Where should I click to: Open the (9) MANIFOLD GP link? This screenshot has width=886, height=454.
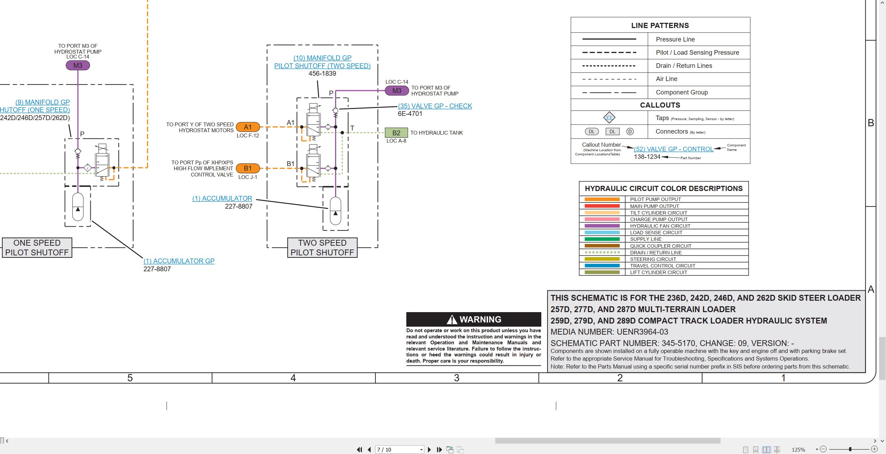[x=43, y=102]
